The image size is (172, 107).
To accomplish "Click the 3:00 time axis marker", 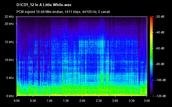I will pos(115,101).
